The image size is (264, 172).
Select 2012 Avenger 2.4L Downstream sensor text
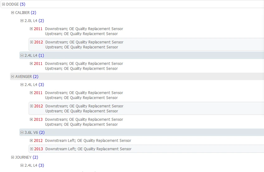[x=84, y=106]
